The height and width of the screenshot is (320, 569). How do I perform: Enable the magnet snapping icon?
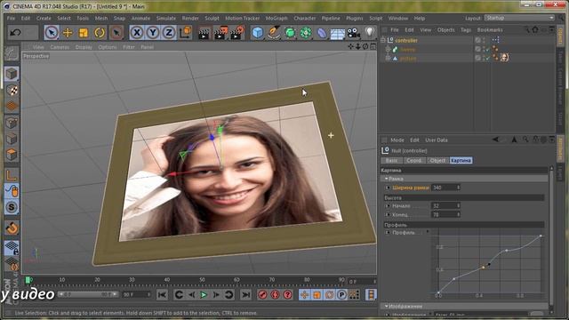pos(12,228)
